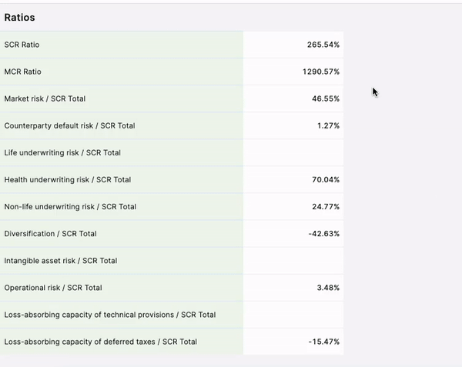Select Intangible asset risk / SCR Total
This screenshot has width=462, height=367.
[61, 260]
